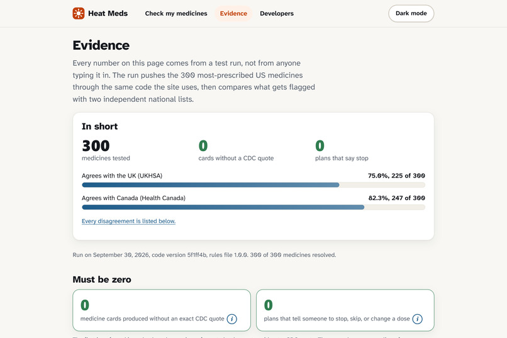The height and width of the screenshot is (338, 507).
Task: Click the 'Run on September 30, 2026' line
Action: (204, 255)
